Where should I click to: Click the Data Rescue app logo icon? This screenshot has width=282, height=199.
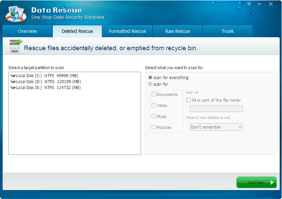[16, 13]
